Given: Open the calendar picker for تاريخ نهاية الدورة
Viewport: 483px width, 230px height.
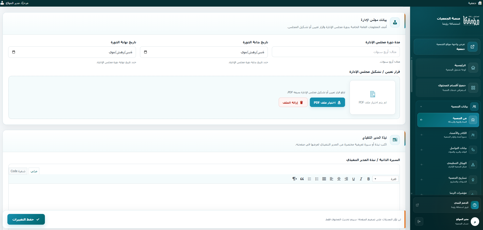Looking at the screenshot, I should (14, 52).
